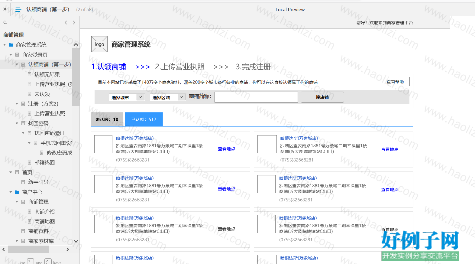Click sidebar horizontal scroll-right arrow

pyautogui.click(x=68, y=249)
